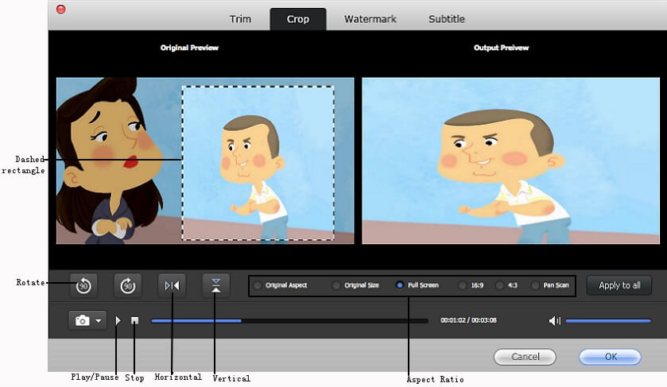Flip the video horizontally

click(172, 285)
